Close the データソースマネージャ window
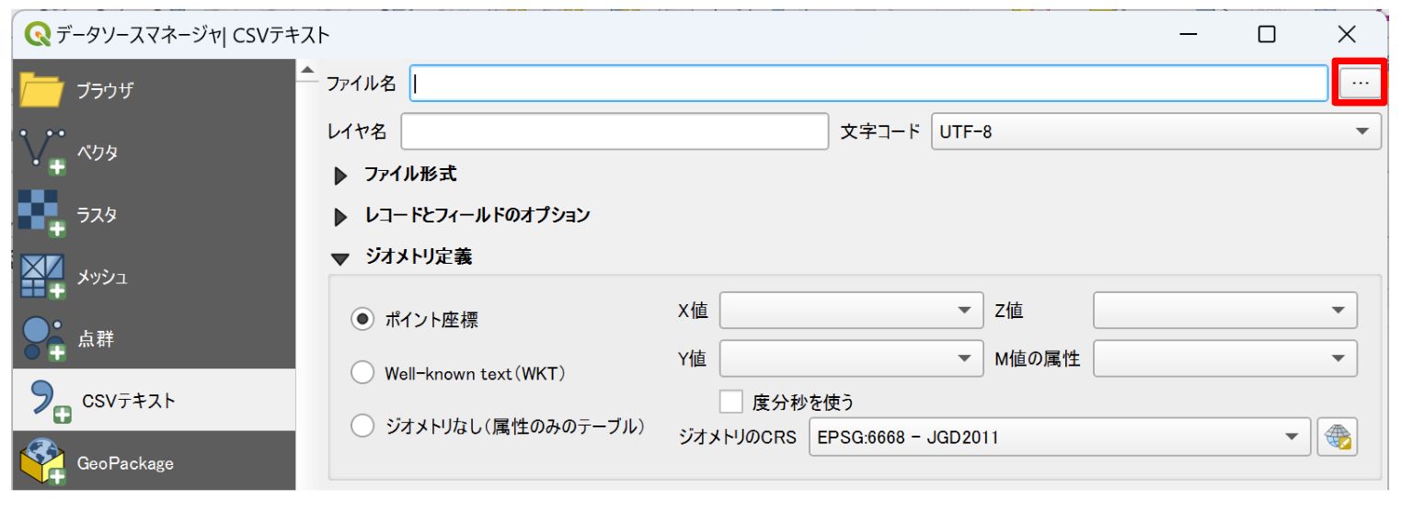 tap(1347, 35)
